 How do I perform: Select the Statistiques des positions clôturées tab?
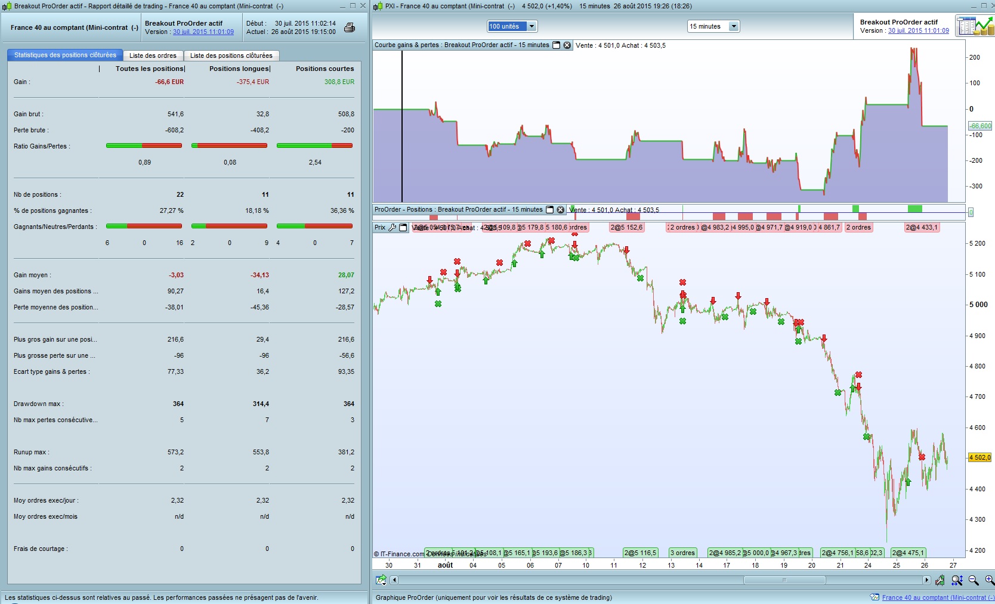tap(65, 55)
